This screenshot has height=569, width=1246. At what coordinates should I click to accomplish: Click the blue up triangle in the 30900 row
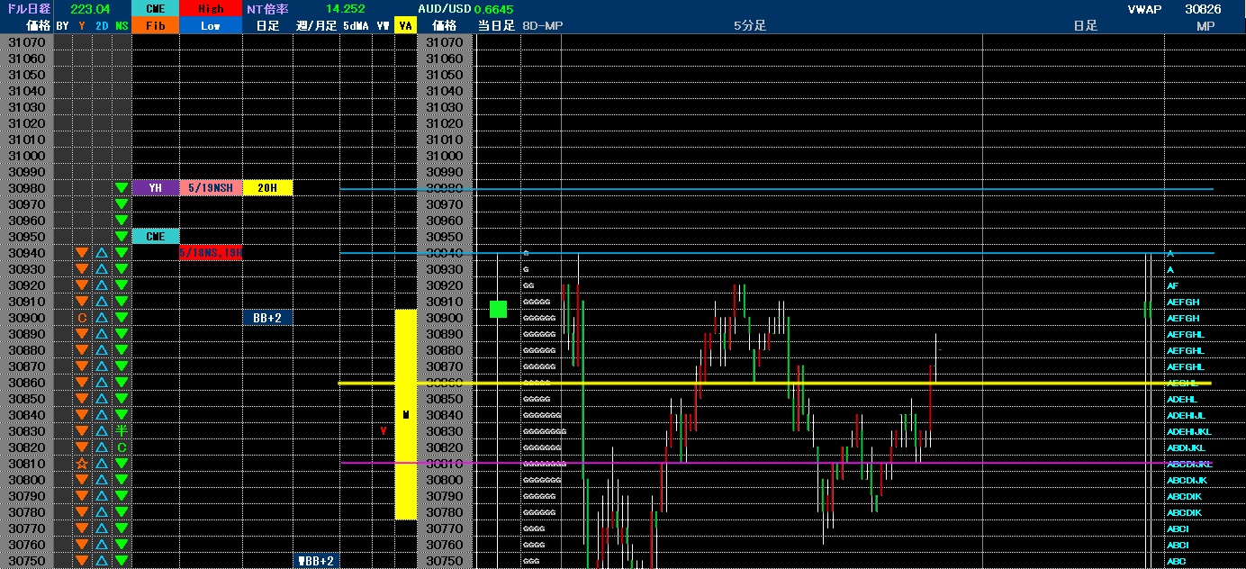click(x=102, y=318)
